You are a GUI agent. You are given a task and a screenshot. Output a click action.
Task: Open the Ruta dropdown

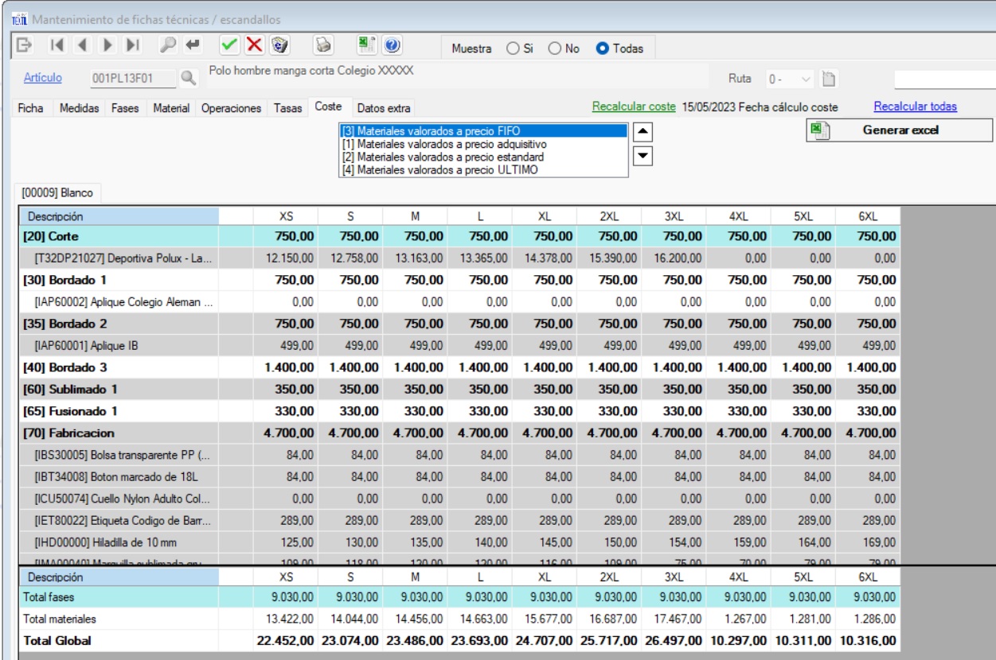point(806,79)
